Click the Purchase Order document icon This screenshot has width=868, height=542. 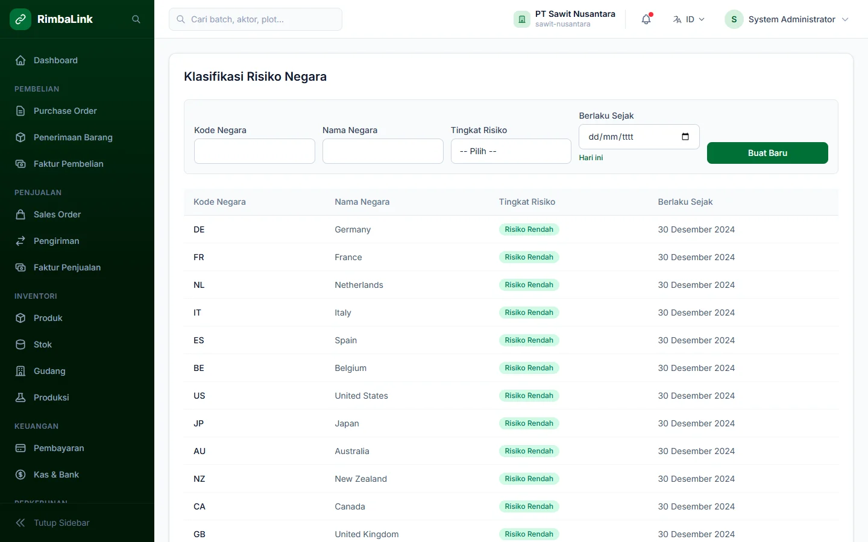click(x=20, y=111)
